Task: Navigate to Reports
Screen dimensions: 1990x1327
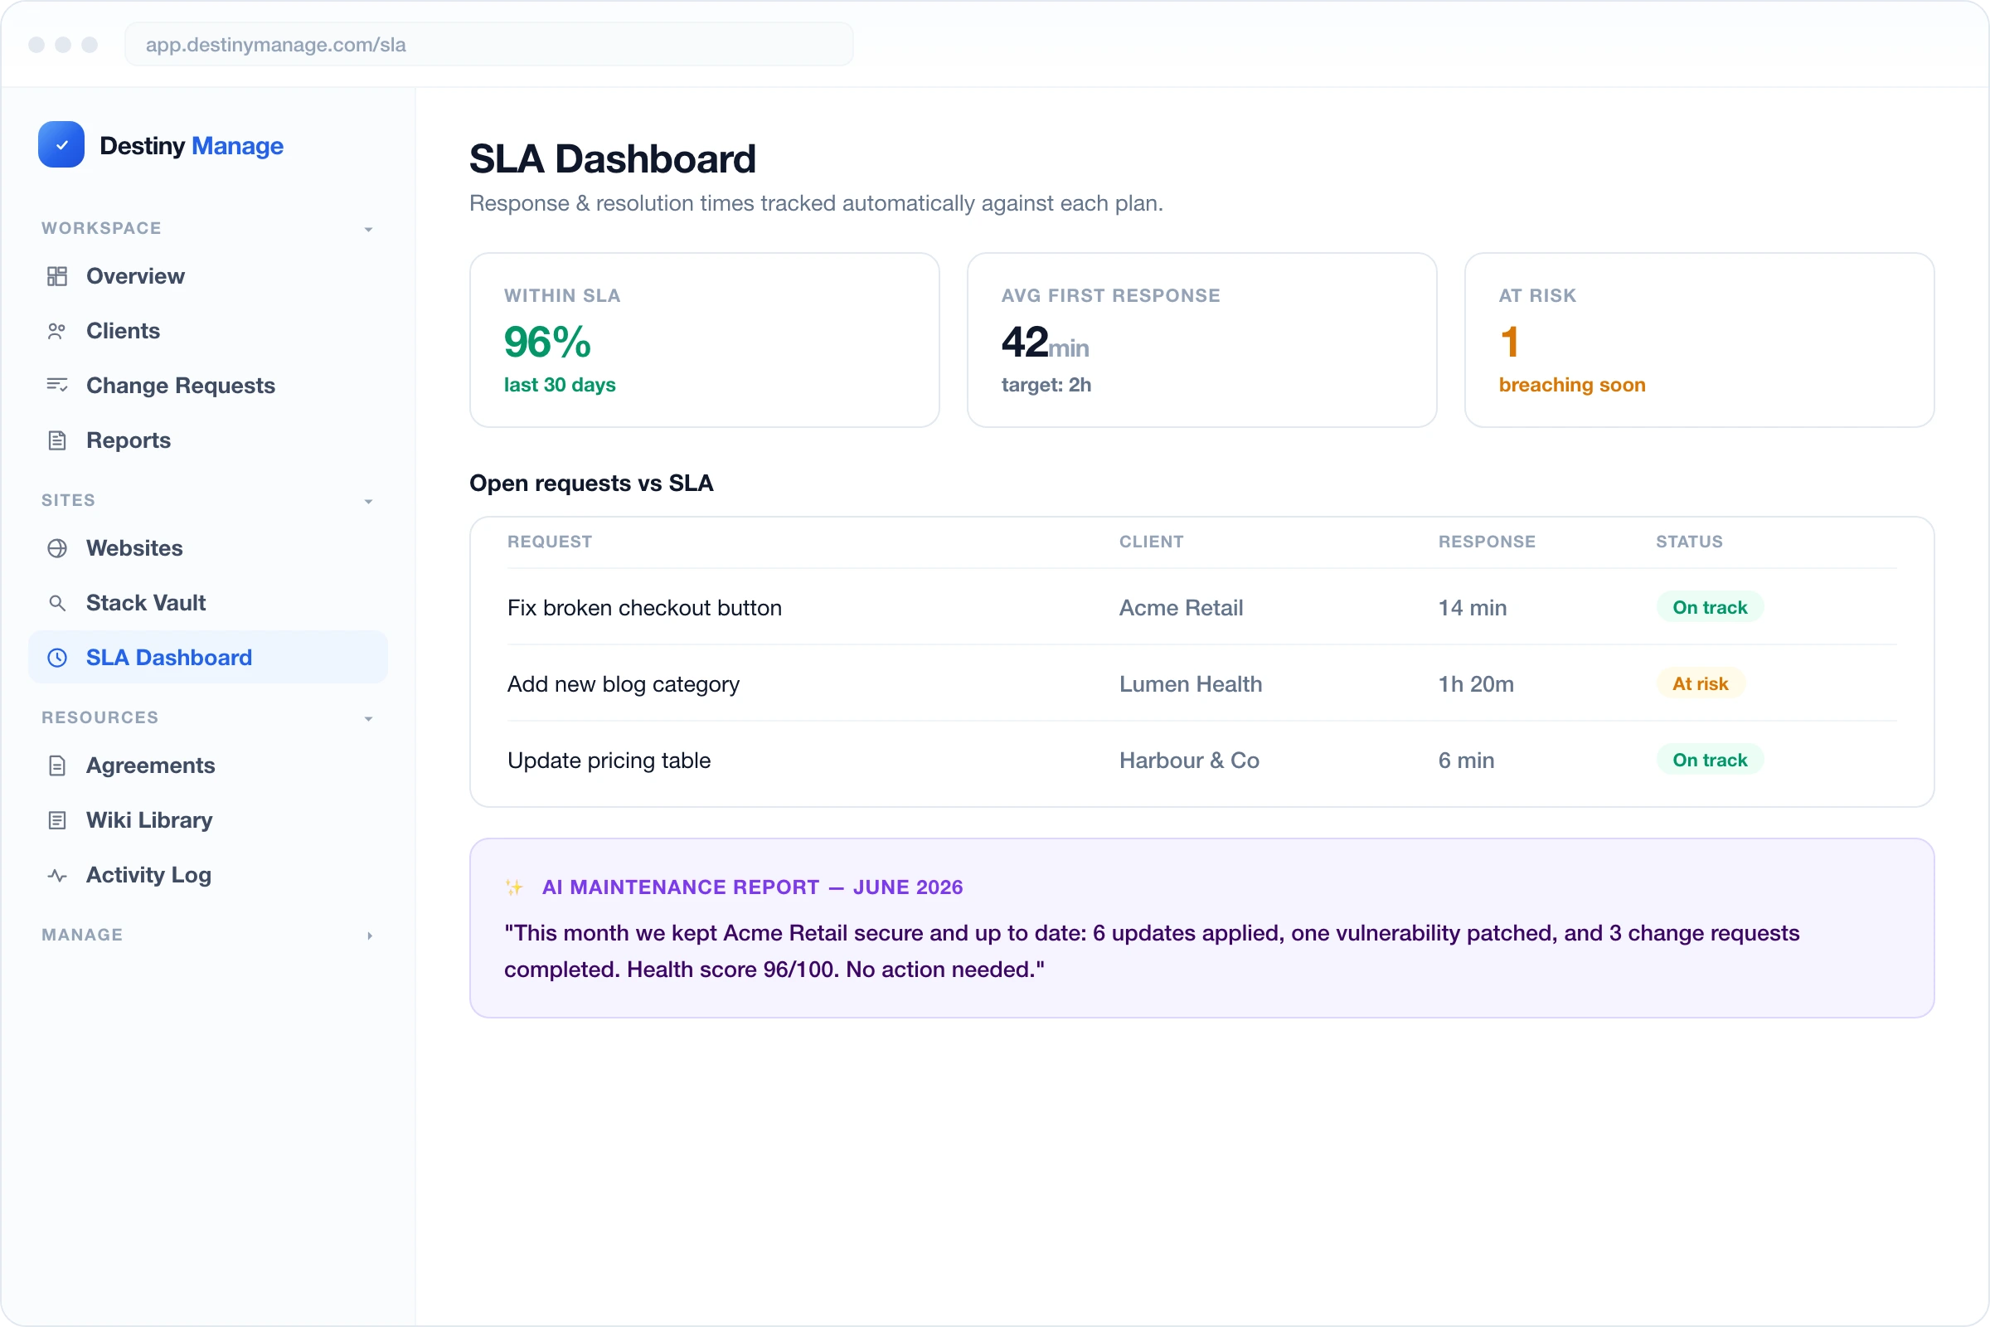Action: 208,440
